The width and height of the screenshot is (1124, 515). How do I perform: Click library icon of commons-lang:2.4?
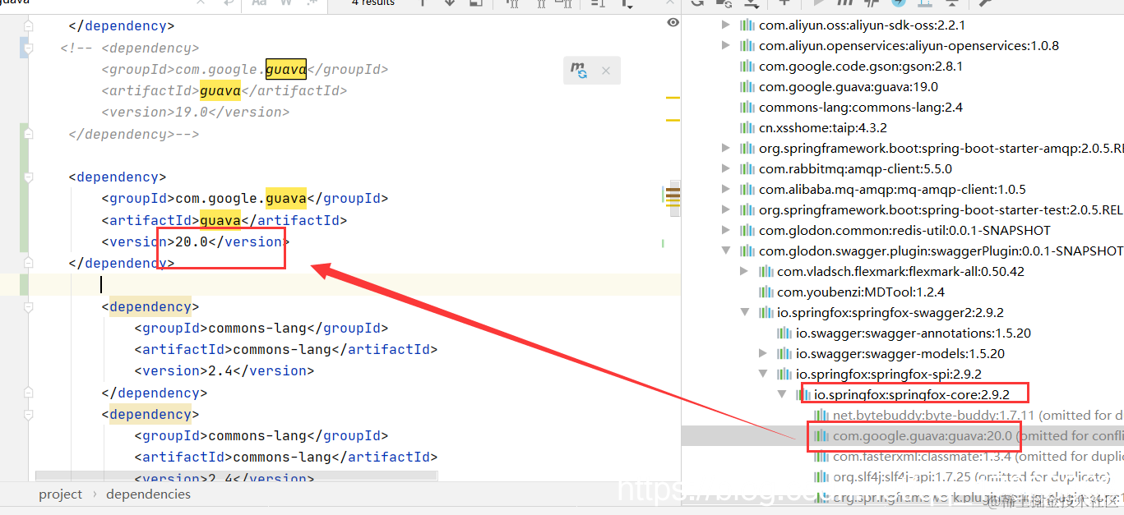pyautogui.click(x=747, y=108)
